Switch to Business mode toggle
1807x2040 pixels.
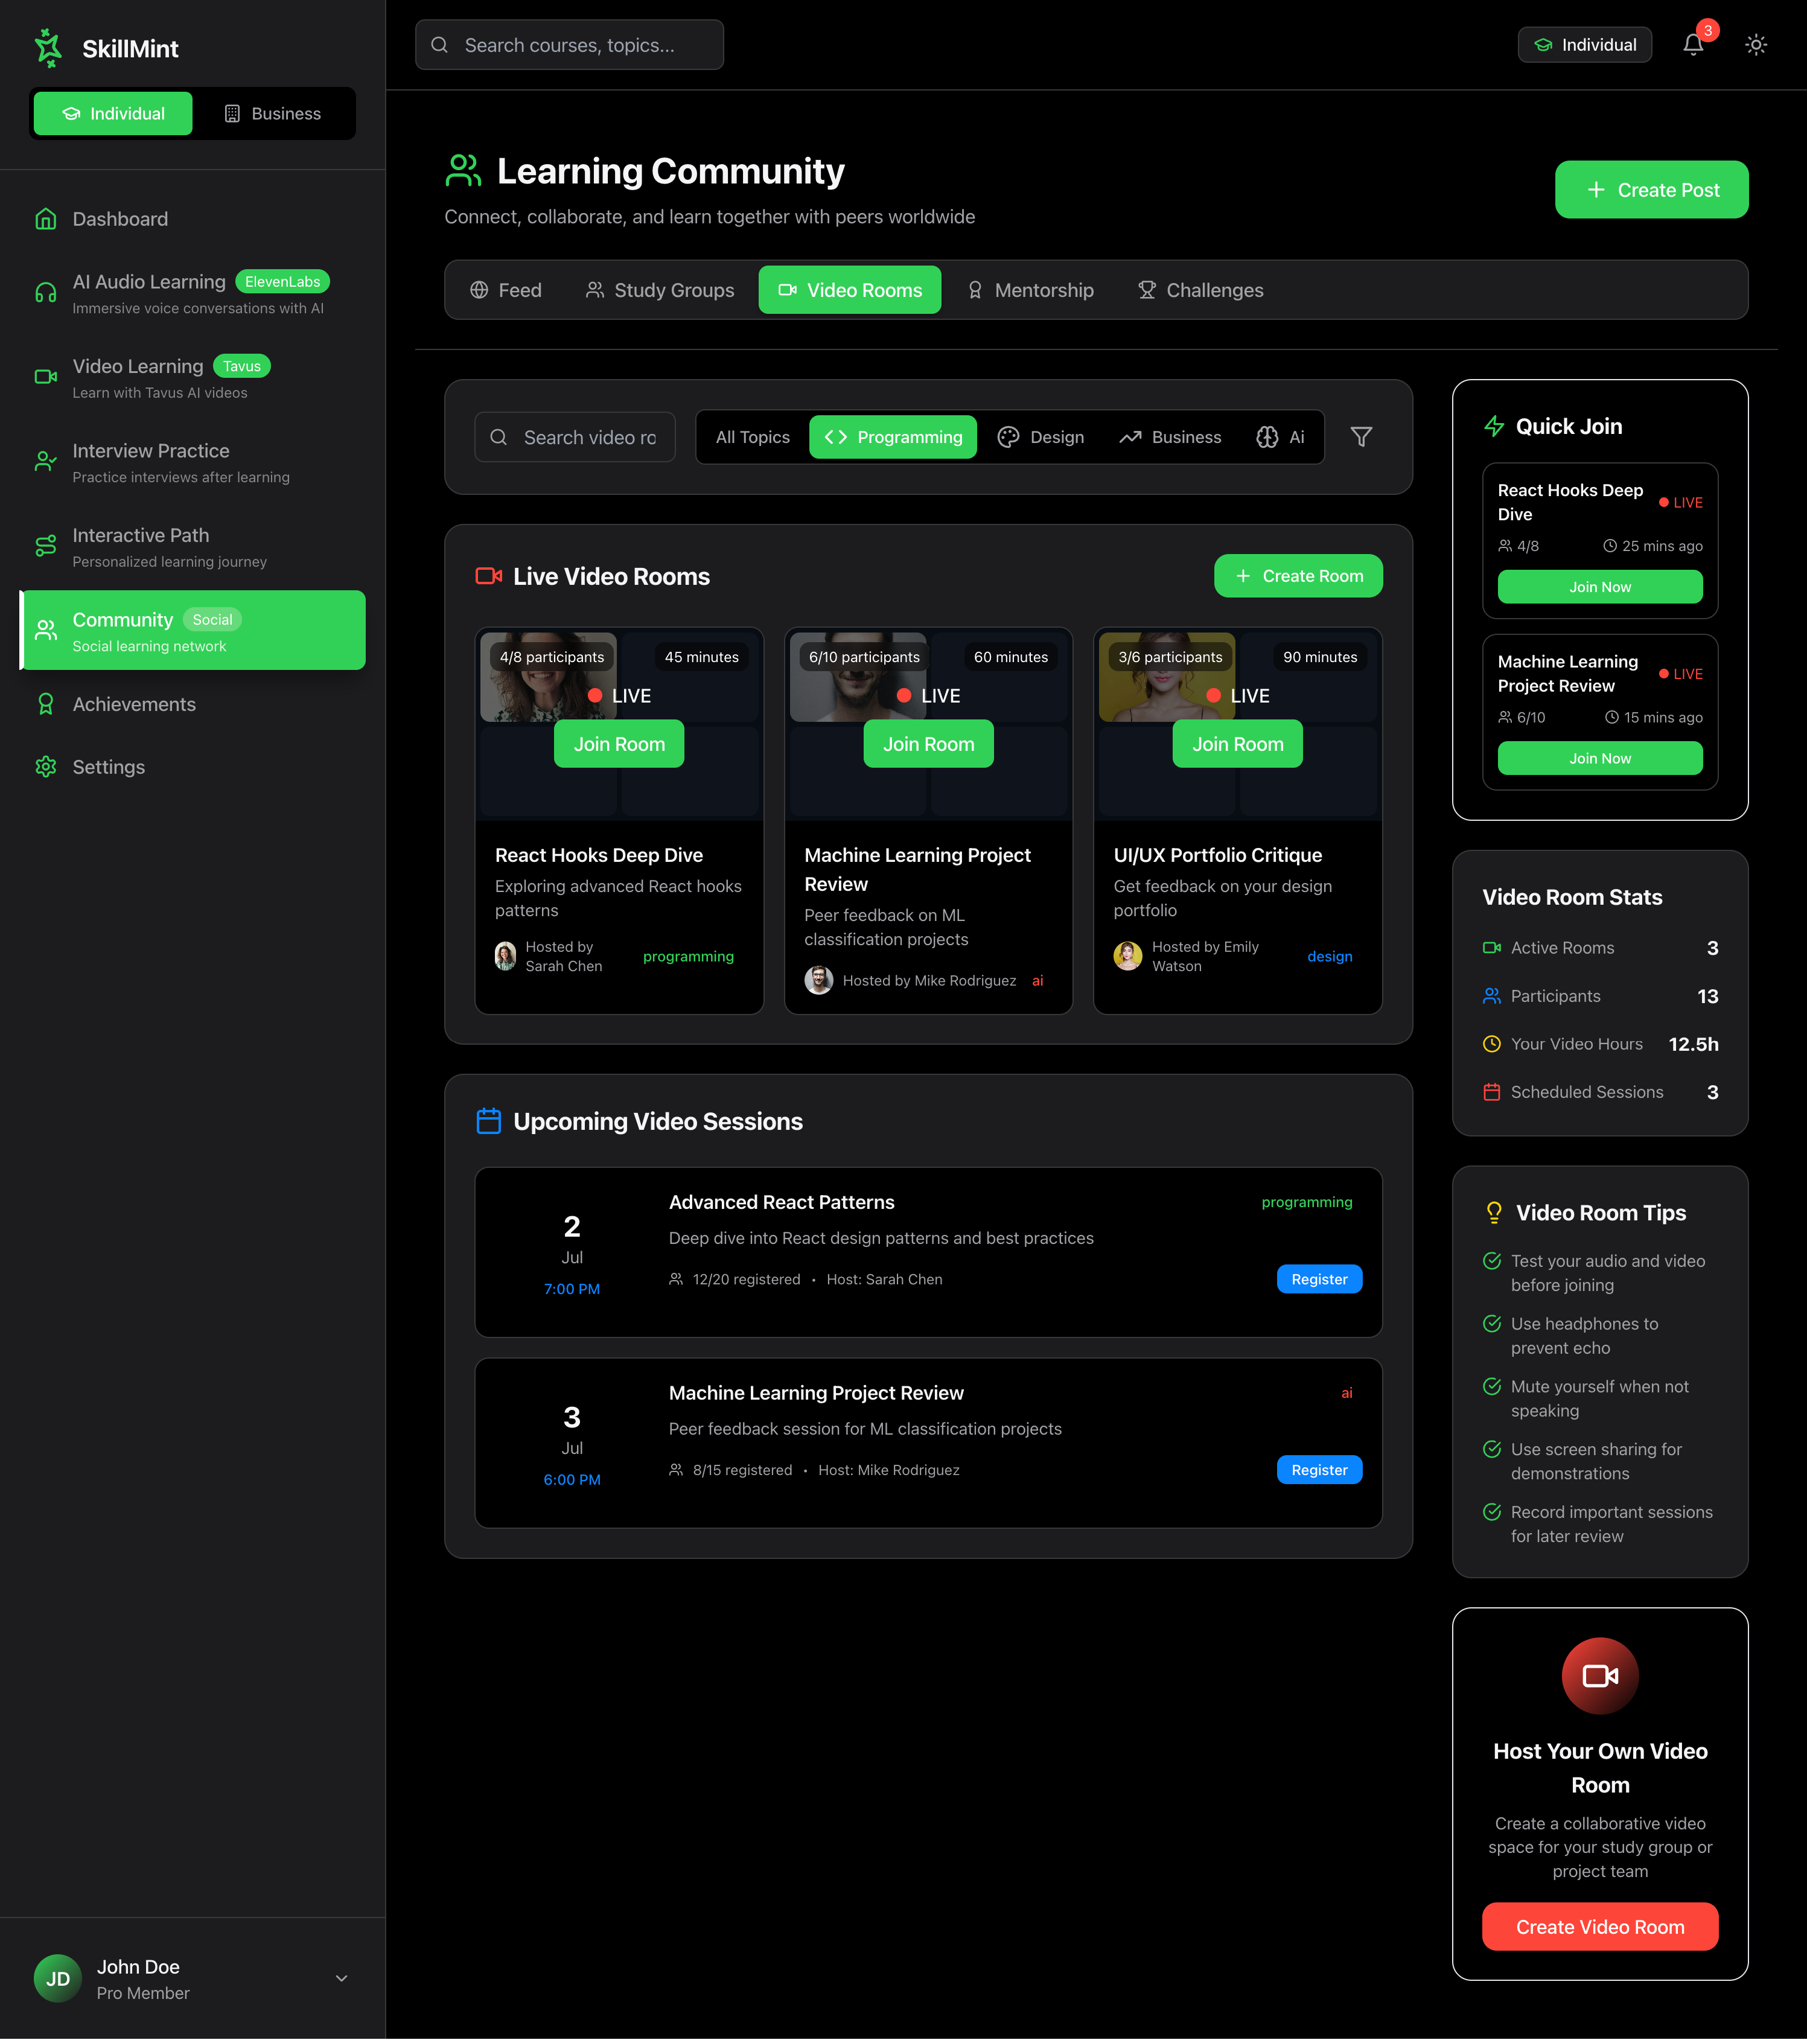(x=272, y=114)
